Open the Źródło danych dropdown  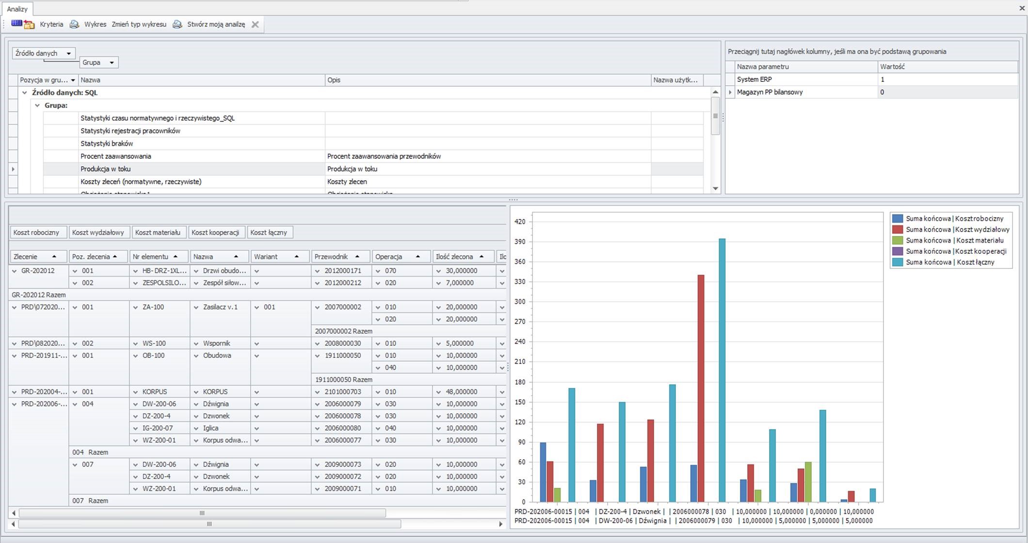[x=68, y=53]
